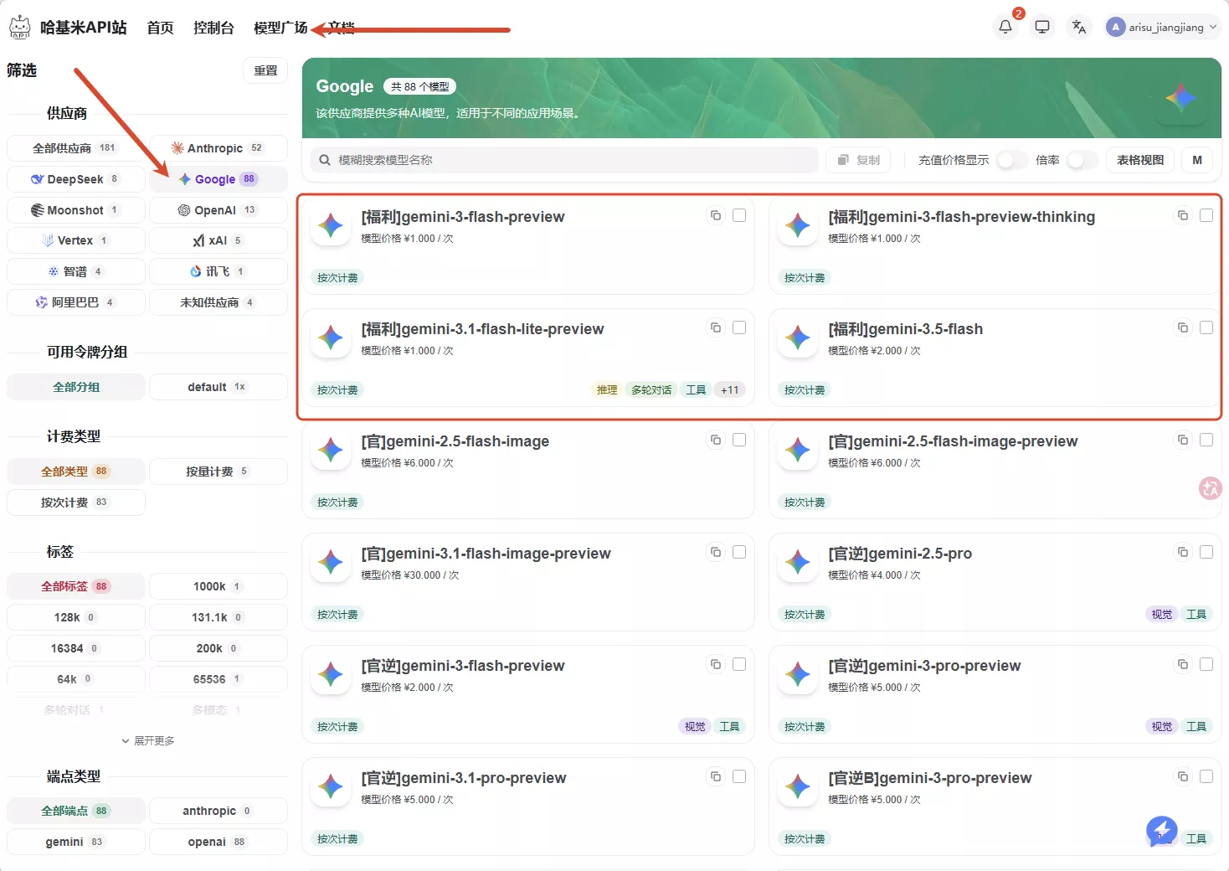Filter by 阿里巴巴 provider

[x=76, y=302]
